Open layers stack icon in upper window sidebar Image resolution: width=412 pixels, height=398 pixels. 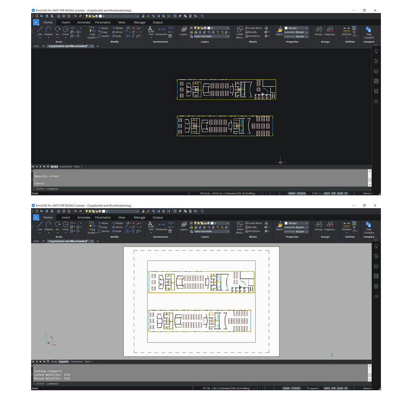pos(376,71)
